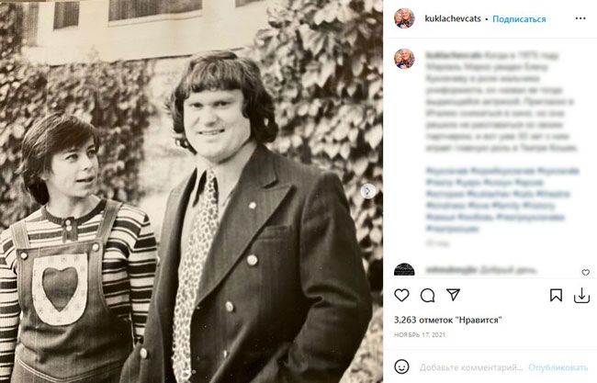View the 3,263 likes list
The image size is (597, 383).
447,320
